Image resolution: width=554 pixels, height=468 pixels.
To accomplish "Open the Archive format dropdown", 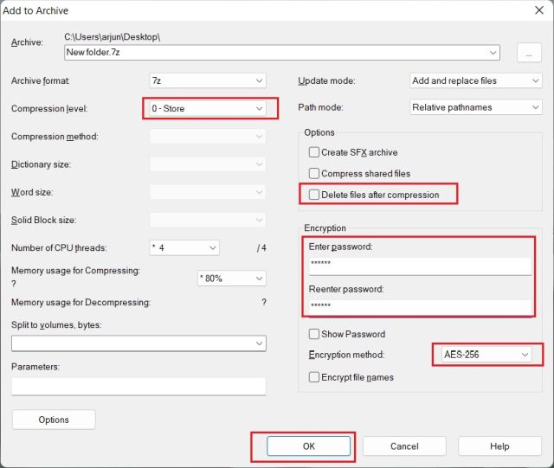I will pyautogui.click(x=208, y=80).
